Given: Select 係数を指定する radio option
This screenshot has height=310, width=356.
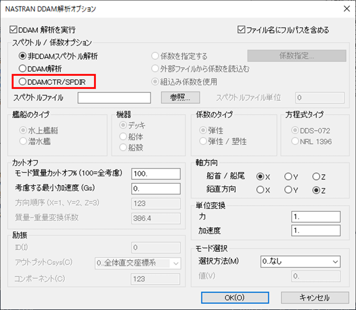Looking at the screenshot, I should coord(155,56).
